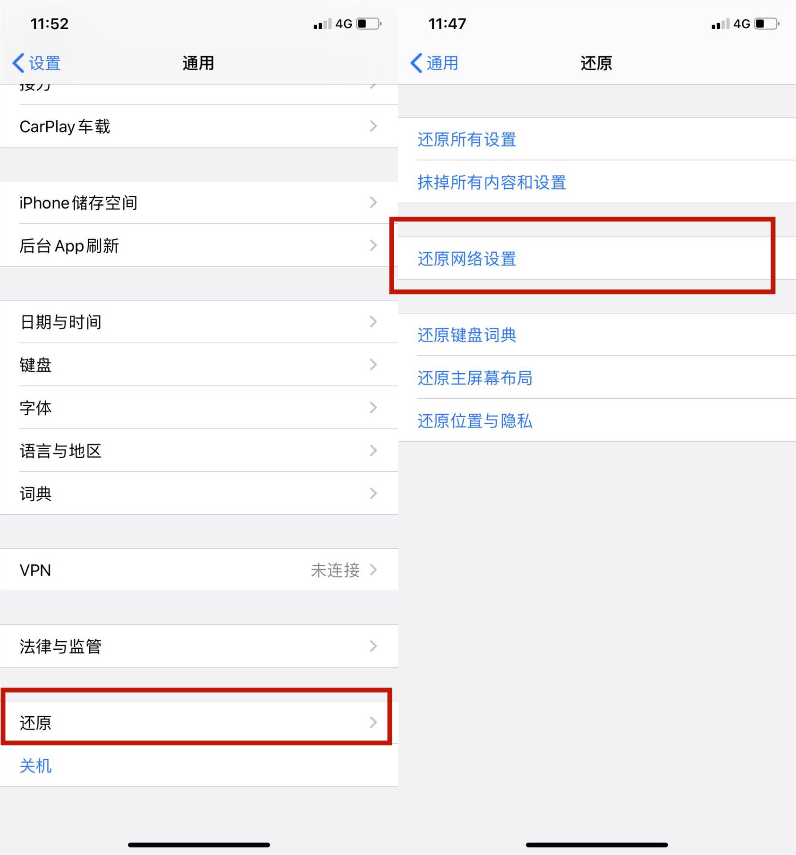Tap 还原所有设置 at the top right screen

(x=466, y=140)
